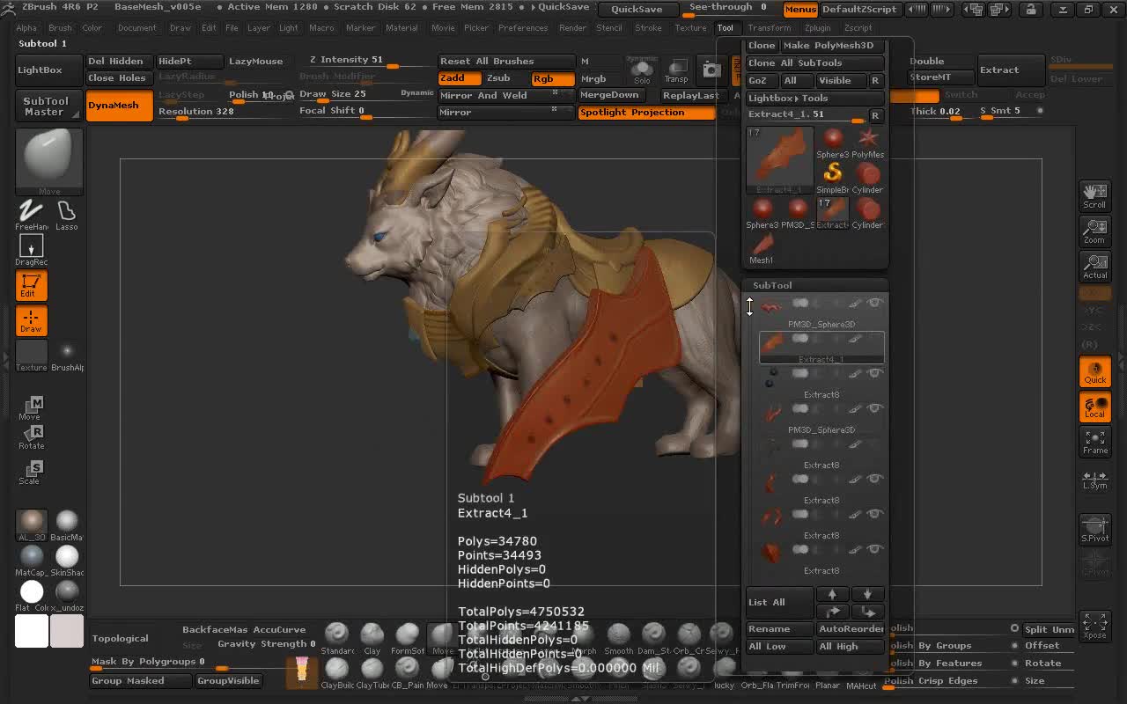Toggle the Draw mode icon
1127x704 pixels.
31,320
